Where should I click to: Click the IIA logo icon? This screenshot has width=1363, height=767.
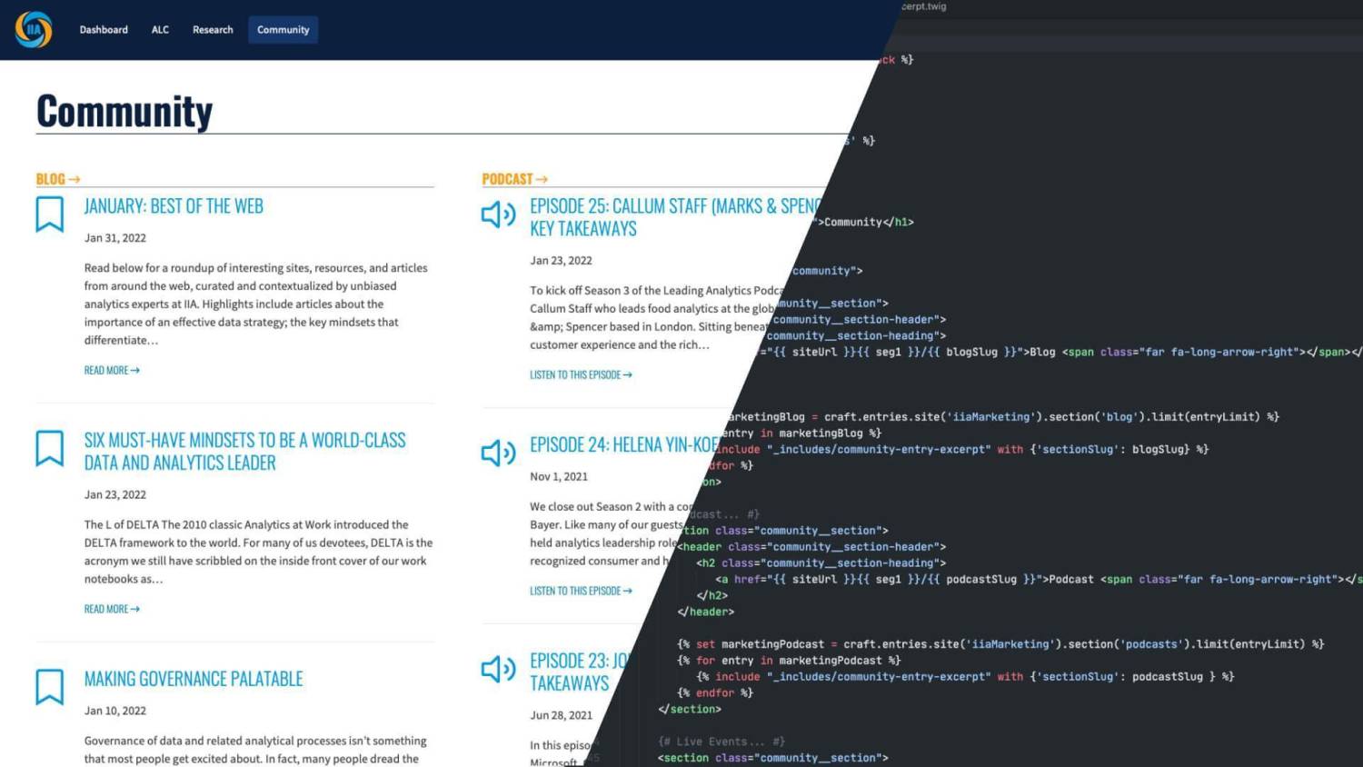[x=34, y=30]
